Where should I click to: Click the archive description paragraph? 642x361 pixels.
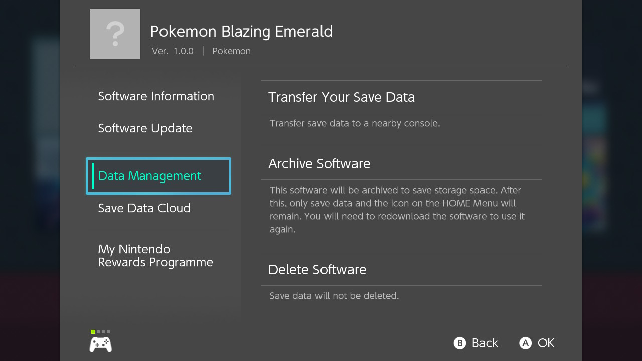coord(397,210)
